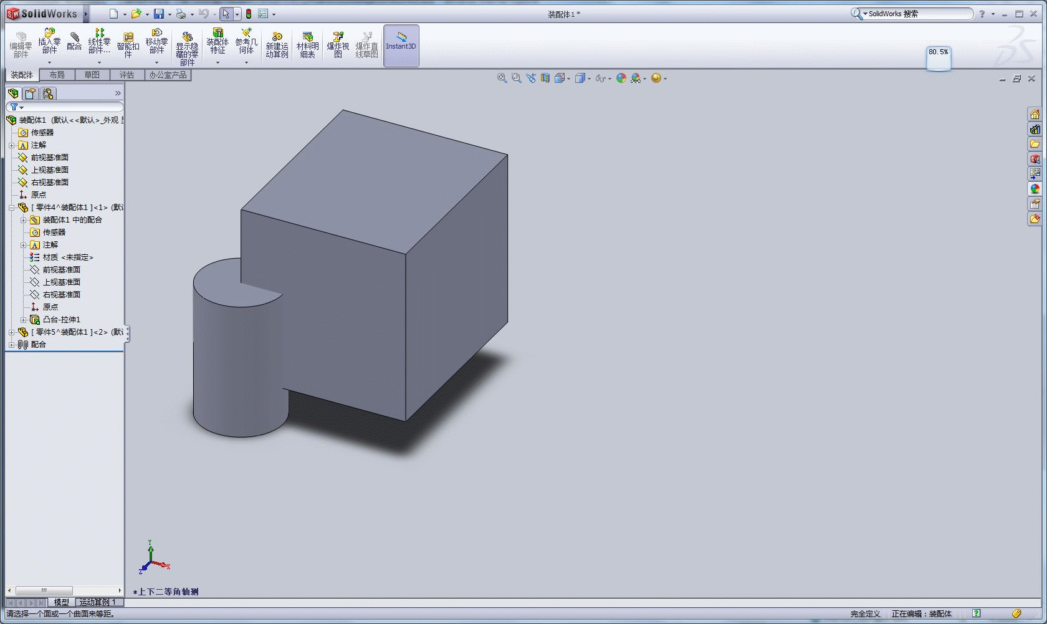Open SolidWorks Resources home icon in task pane
This screenshot has width=1047, height=624.
(x=1035, y=114)
